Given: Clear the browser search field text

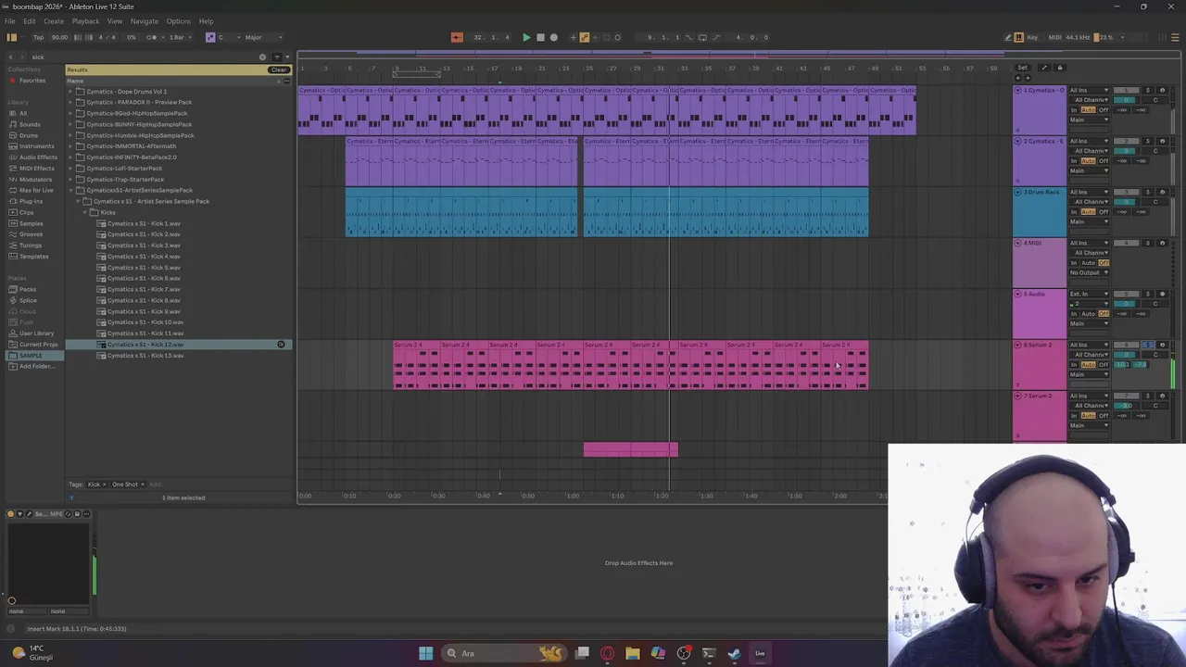Looking at the screenshot, I should 262,57.
